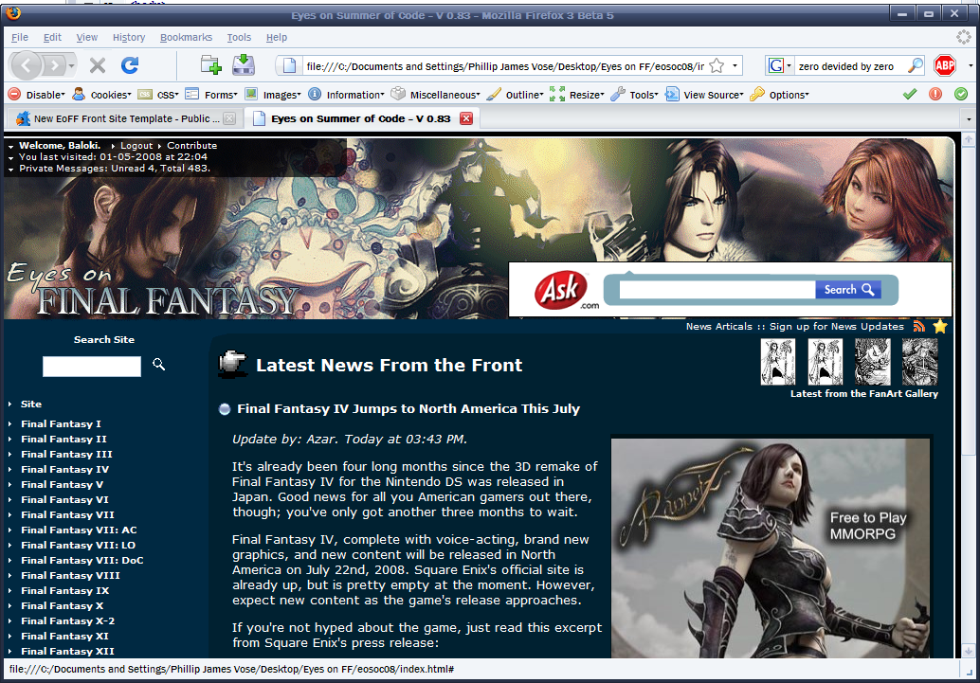Viewport: 980px width, 683px height.
Task: Click the yellow star icon beside RSS
Action: (940, 326)
